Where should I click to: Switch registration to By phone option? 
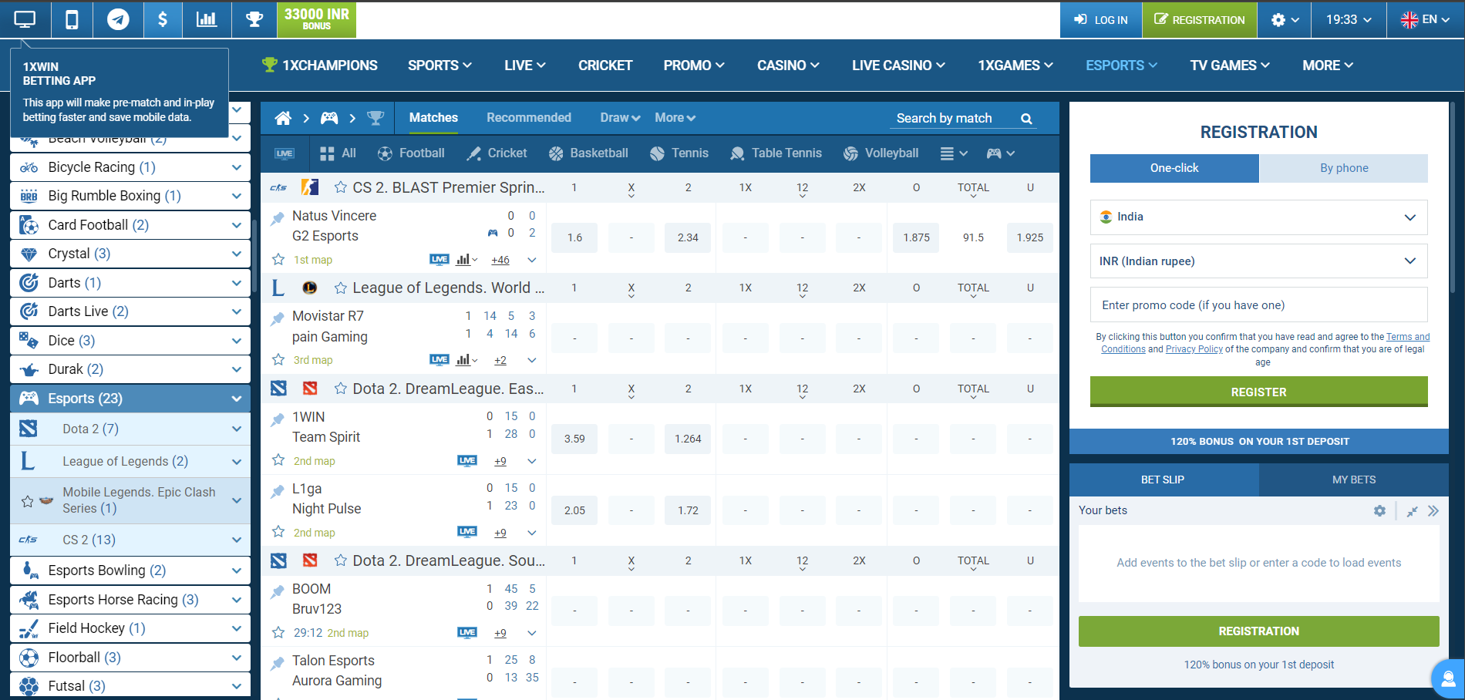[x=1343, y=168]
